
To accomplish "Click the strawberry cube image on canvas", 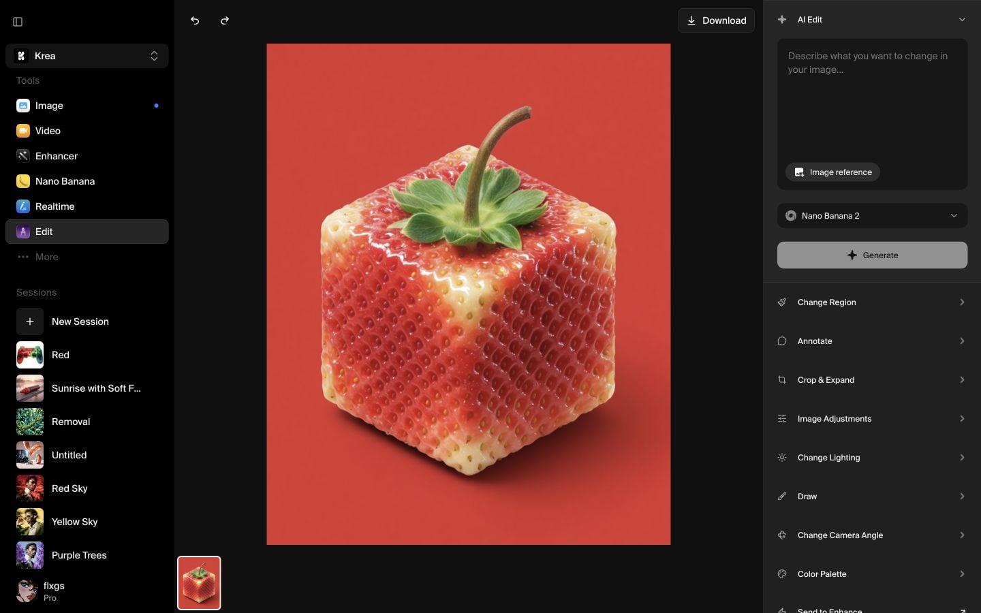I will [x=469, y=294].
